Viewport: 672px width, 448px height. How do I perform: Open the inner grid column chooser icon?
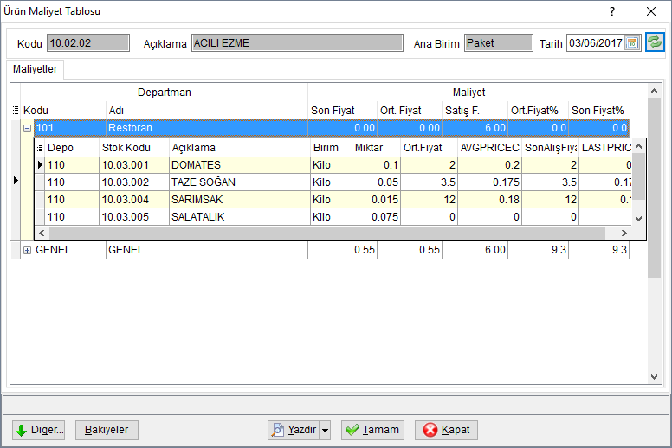[x=40, y=148]
